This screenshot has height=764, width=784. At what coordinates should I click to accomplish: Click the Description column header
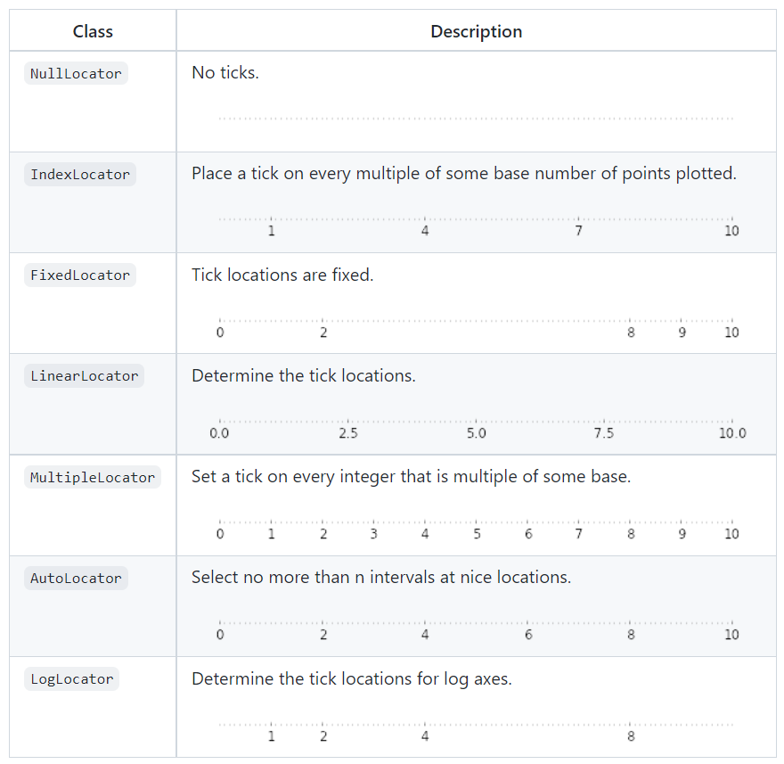click(x=476, y=31)
